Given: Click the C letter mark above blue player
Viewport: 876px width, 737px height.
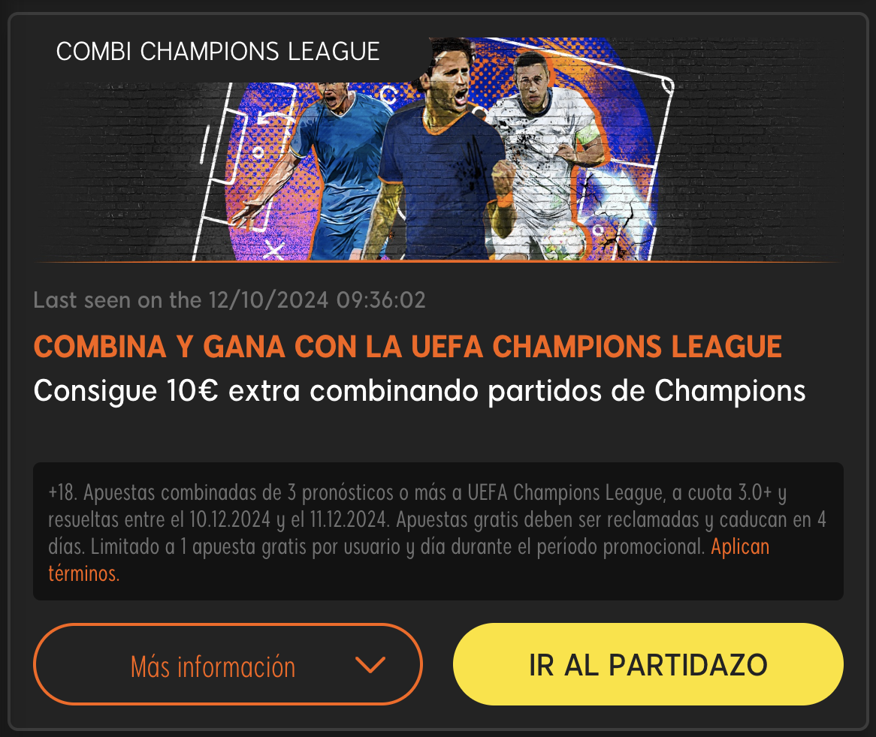Looking at the screenshot, I should pos(389,95).
